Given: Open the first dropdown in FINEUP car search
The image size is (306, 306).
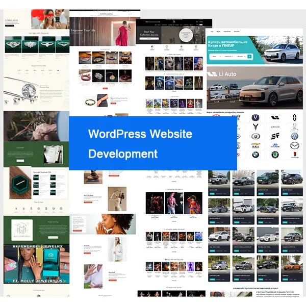Looking at the screenshot, I should [216, 57].
